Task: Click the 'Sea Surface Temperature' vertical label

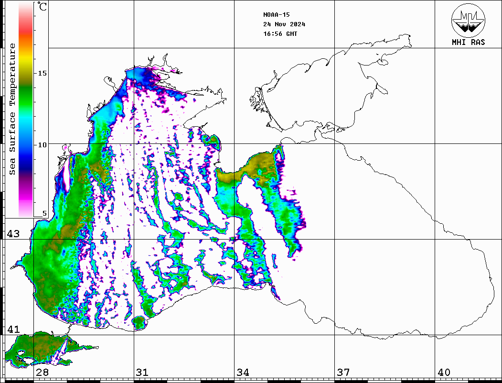Action: pyautogui.click(x=12, y=109)
